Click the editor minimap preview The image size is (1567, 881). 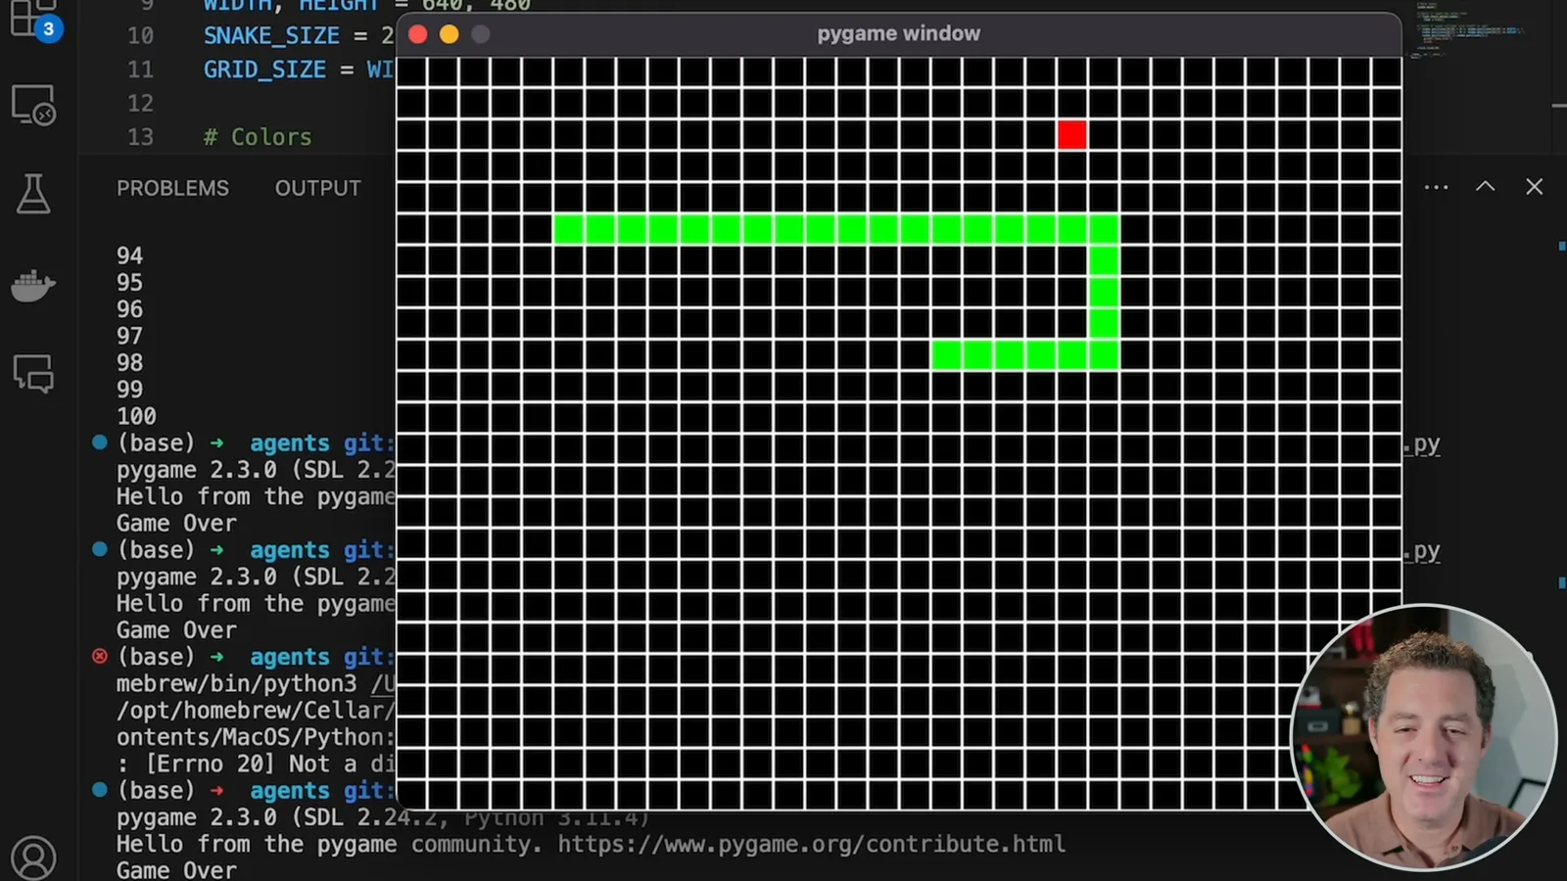click(1469, 29)
